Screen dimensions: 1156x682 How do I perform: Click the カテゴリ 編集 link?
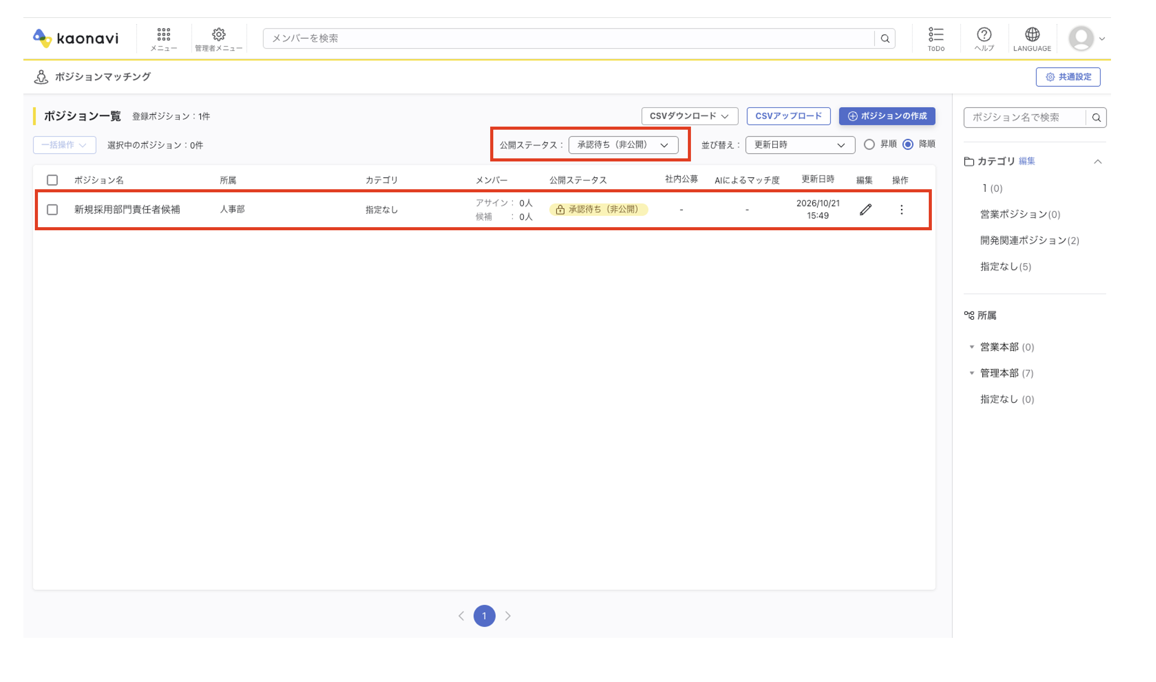coord(1026,161)
